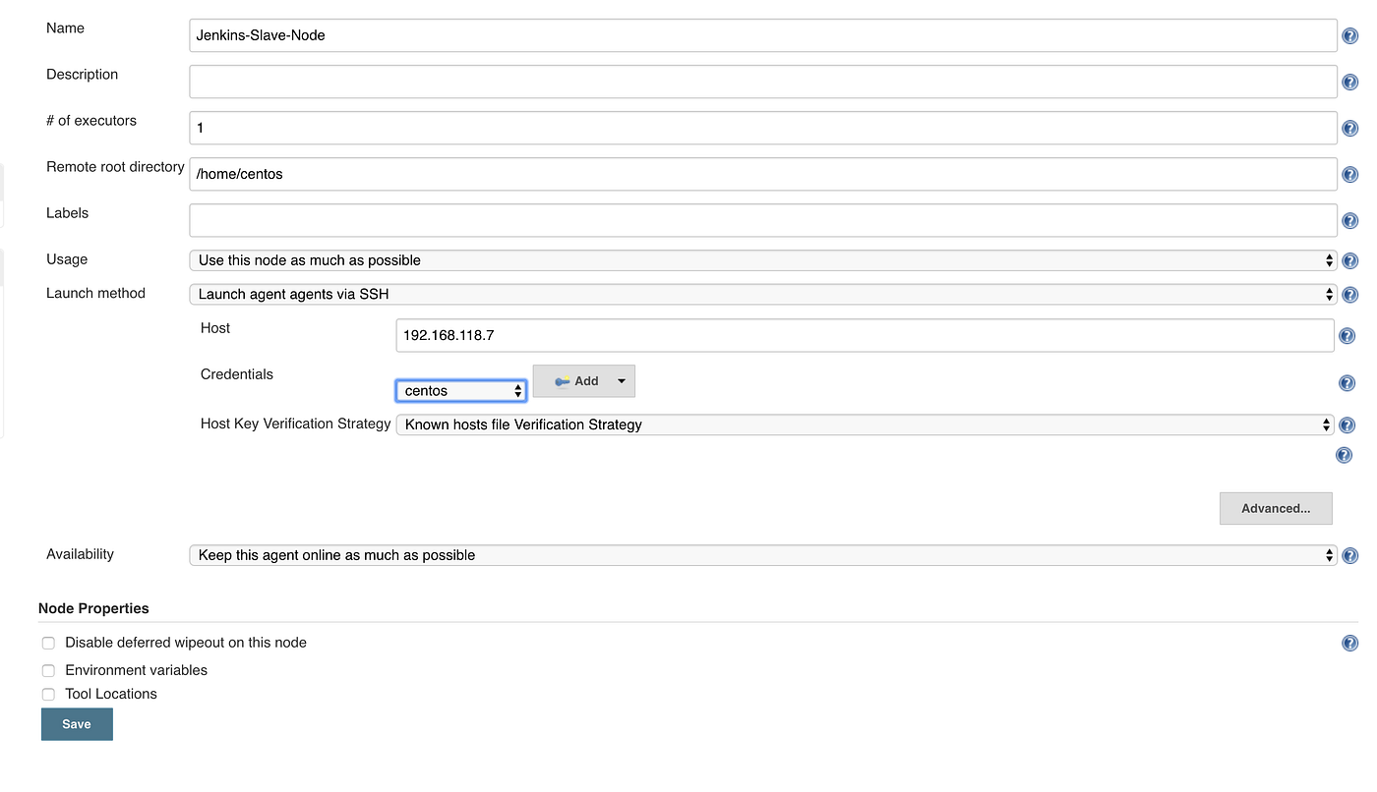Select the centos credential selector
Viewport: 1377px width, 792px height.
pos(460,390)
